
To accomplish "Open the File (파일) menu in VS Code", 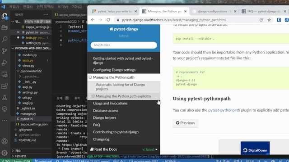I will pyautogui.click(x=14, y=7).
